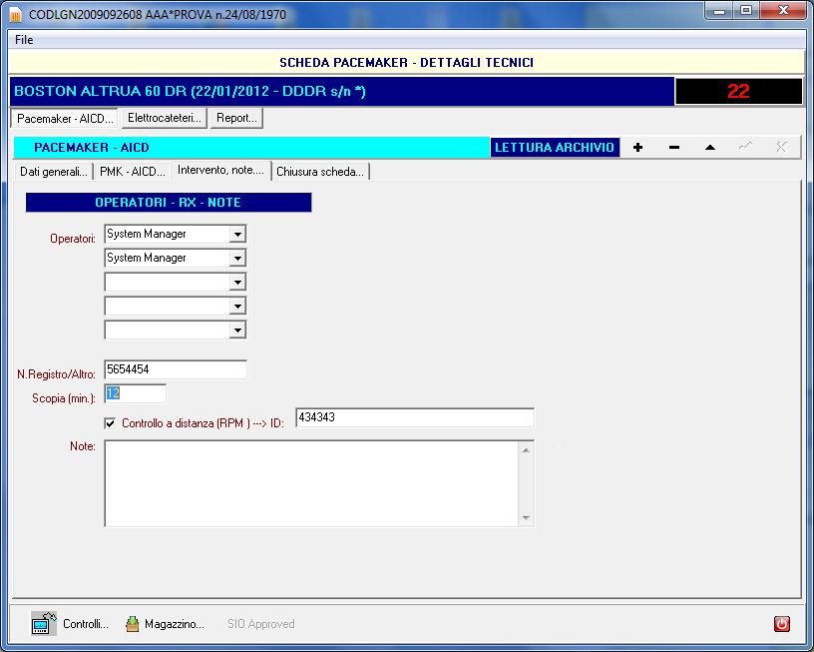
Task: Click inside the Note text area
Action: coord(311,483)
